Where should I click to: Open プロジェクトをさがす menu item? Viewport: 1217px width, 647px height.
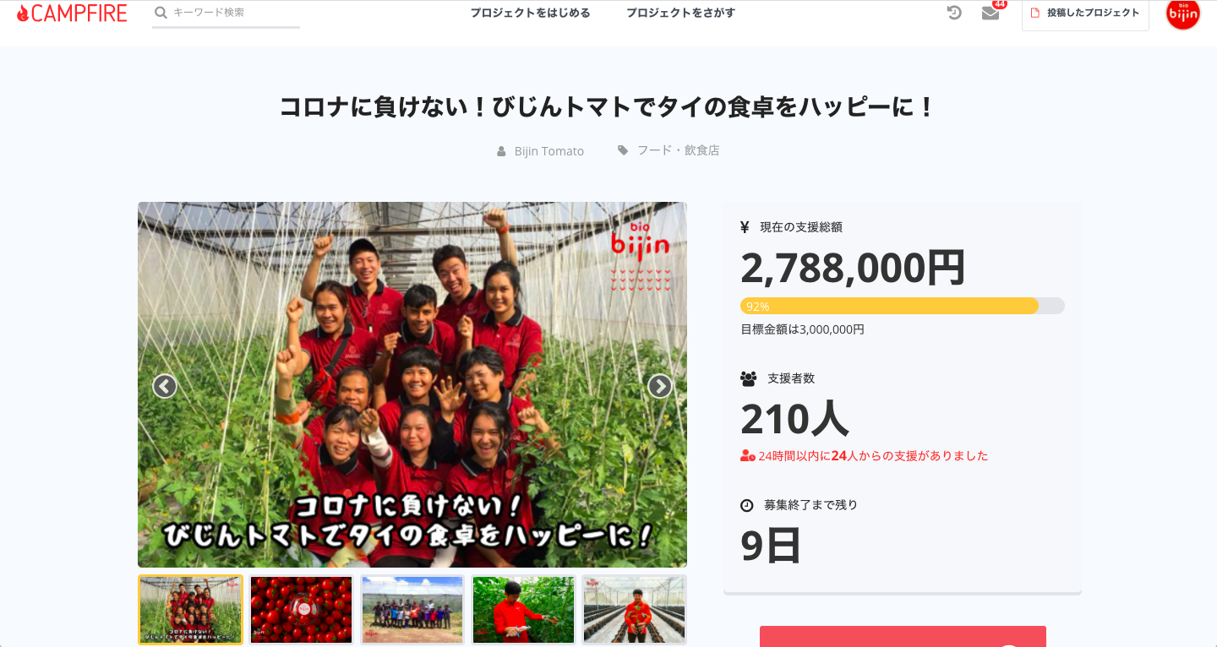click(x=680, y=13)
